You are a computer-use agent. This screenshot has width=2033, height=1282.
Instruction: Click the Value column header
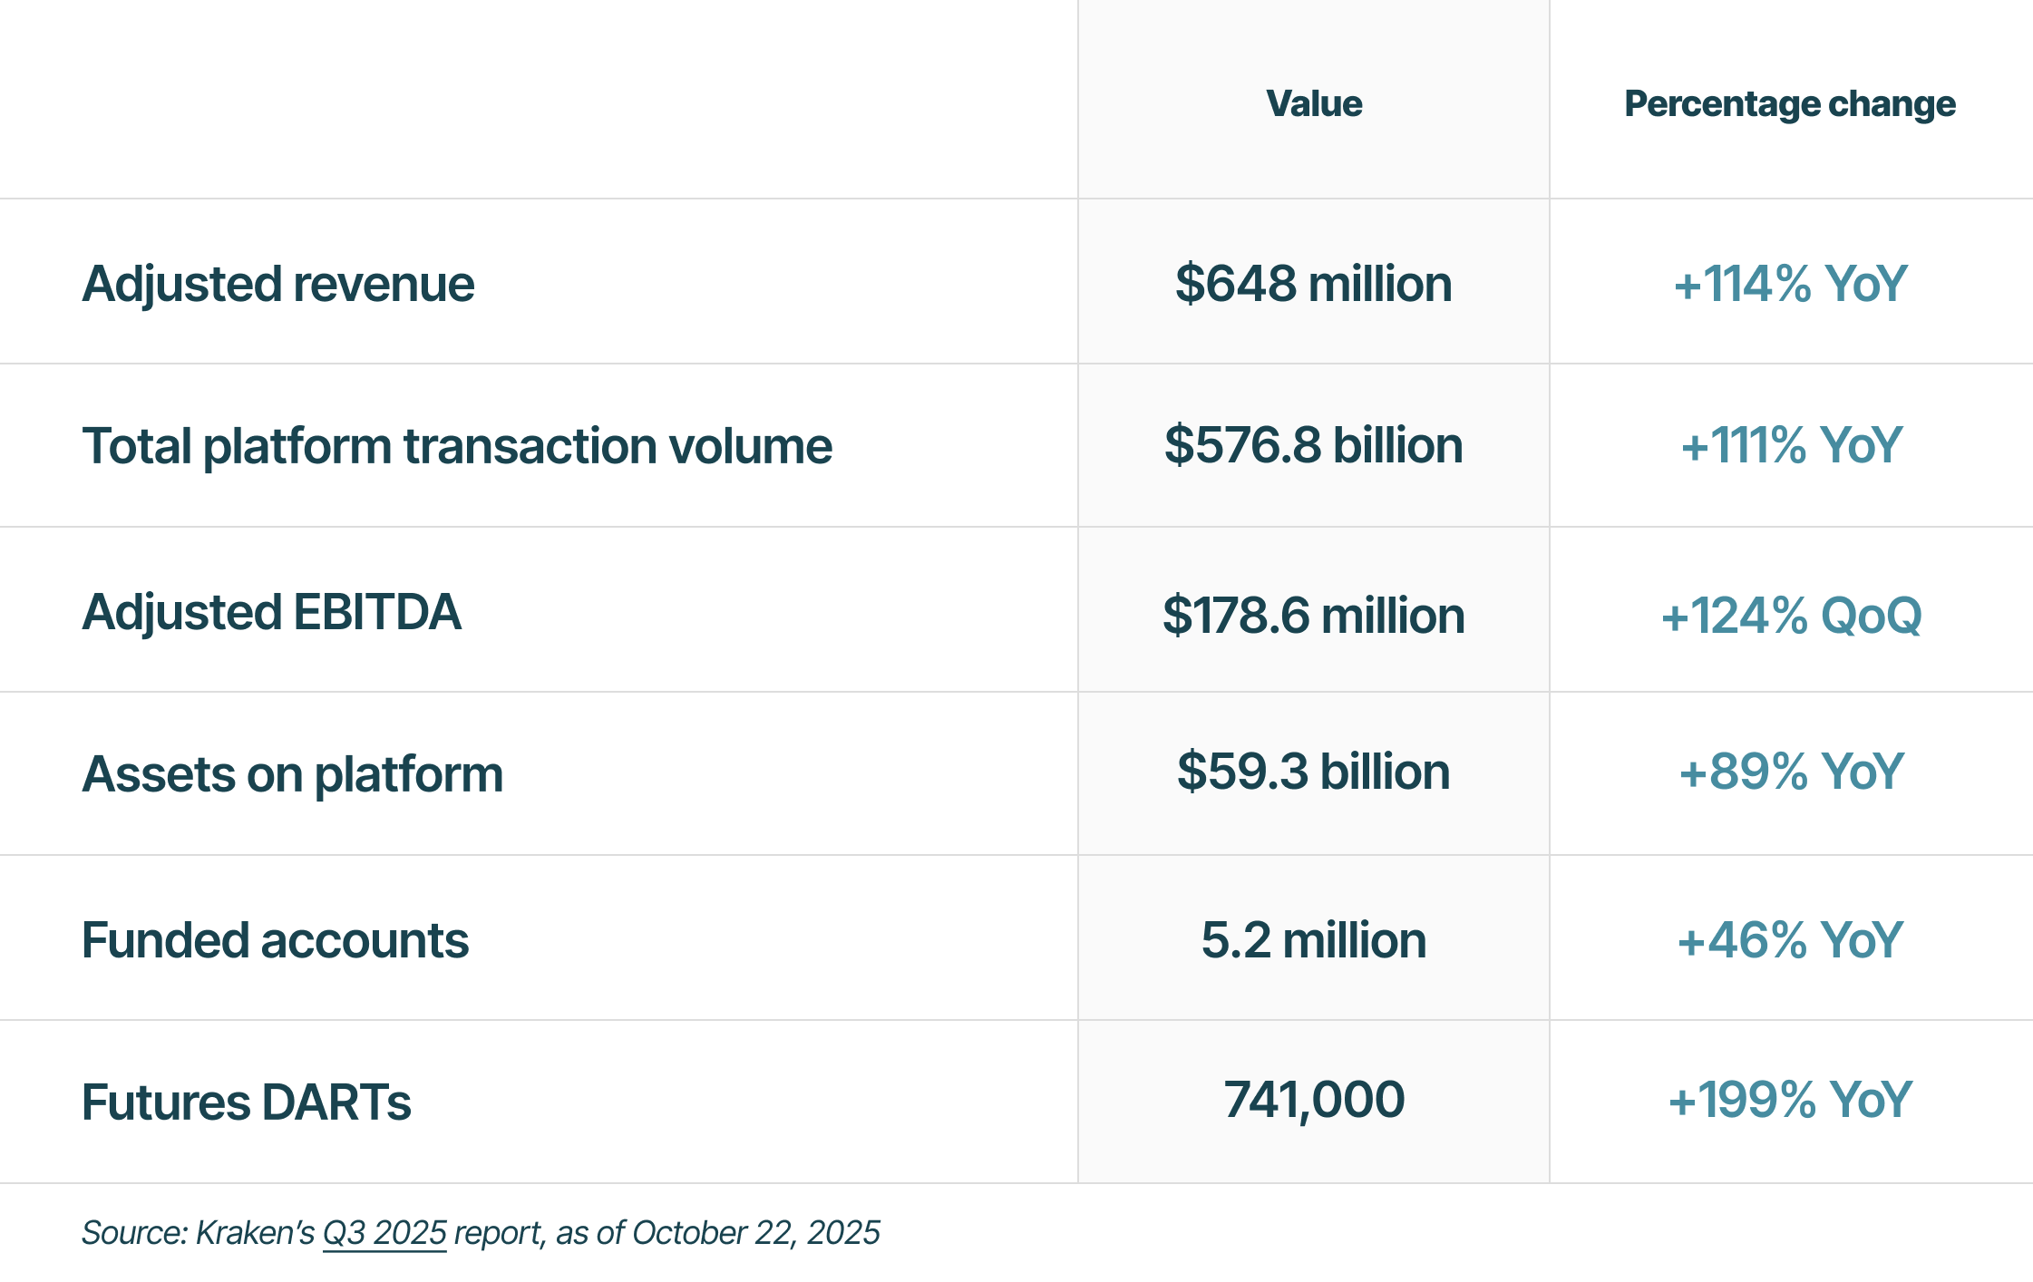(1314, 103)
